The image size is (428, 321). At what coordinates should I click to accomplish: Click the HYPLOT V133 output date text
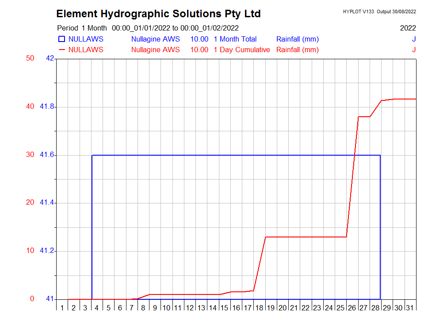point(379,11)
